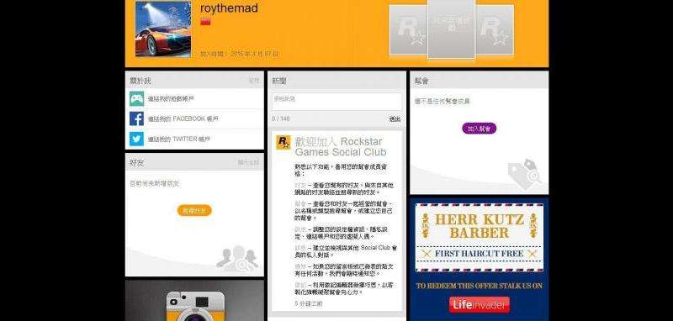
Task: Click the FIRST HAIRCUT FREE banner text
Action: 479,254
